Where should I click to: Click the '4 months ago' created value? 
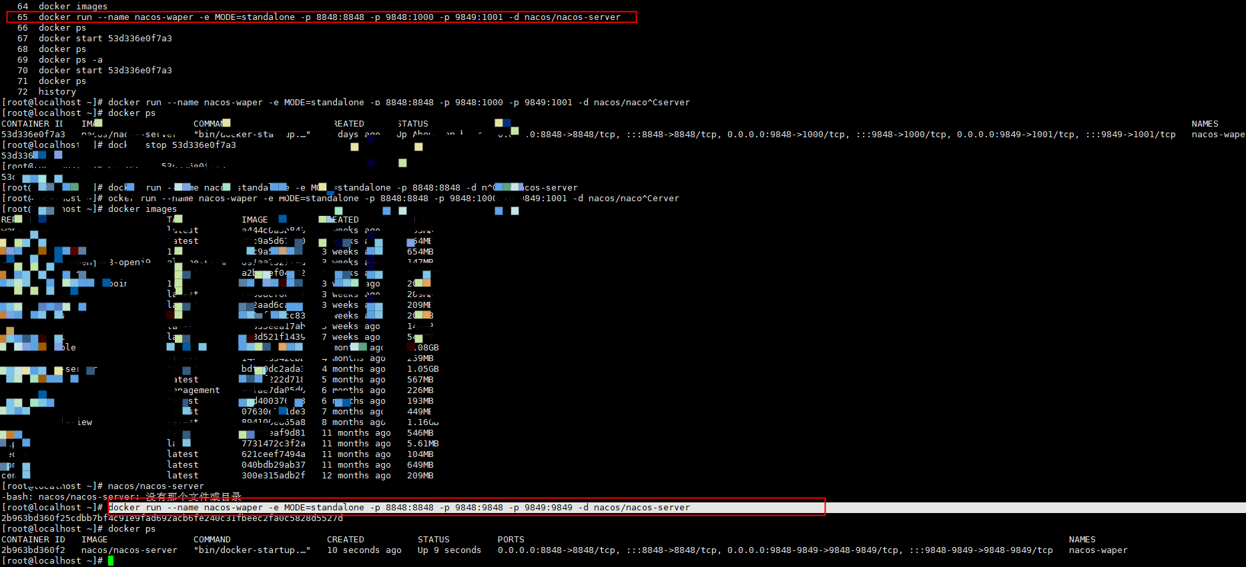click(x=353, y=368)
